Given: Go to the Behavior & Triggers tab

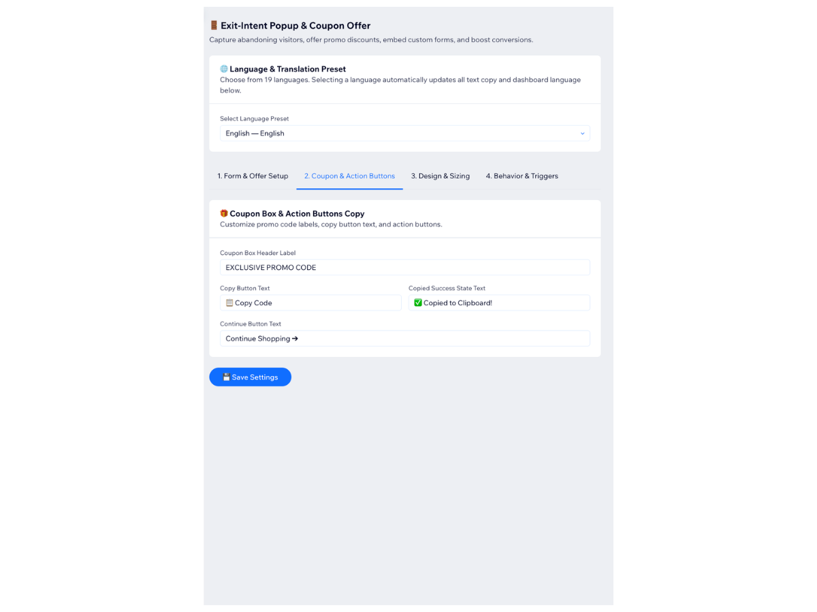Looking at the screenshot, I should [x=522, y=176].
